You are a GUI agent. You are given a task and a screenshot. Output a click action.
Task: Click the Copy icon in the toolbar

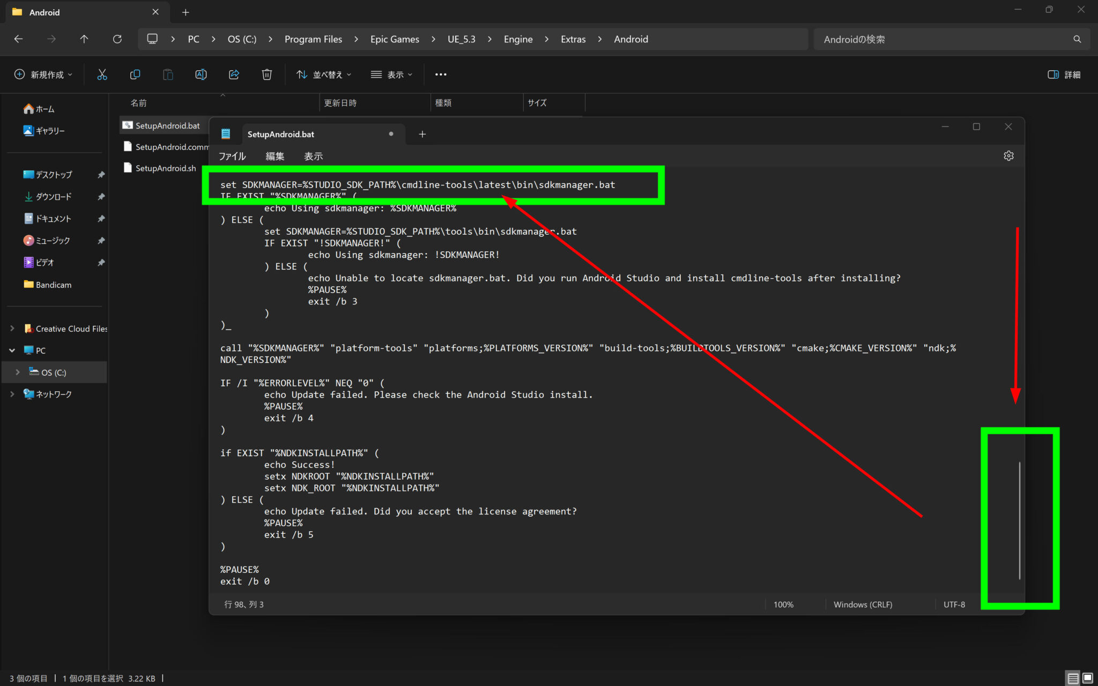135,74
